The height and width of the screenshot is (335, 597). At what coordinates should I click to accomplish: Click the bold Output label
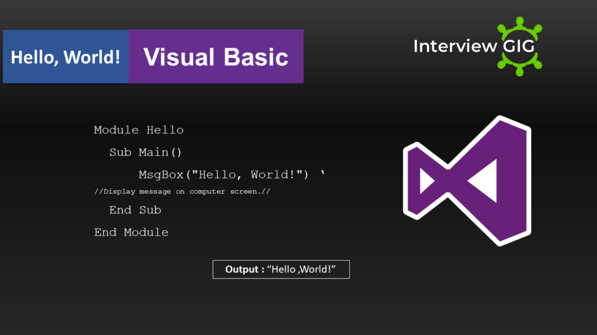click(244, 270)
